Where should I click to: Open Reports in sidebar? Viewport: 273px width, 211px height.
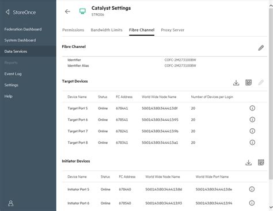(x=11, y=63)
